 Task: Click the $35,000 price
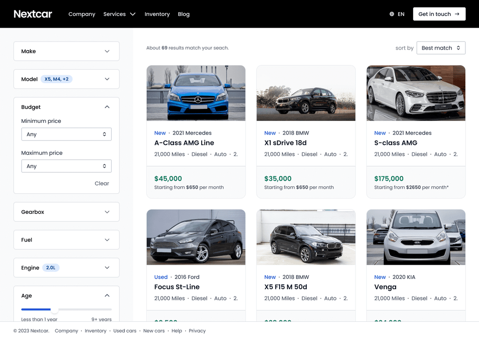pos(278,179)
